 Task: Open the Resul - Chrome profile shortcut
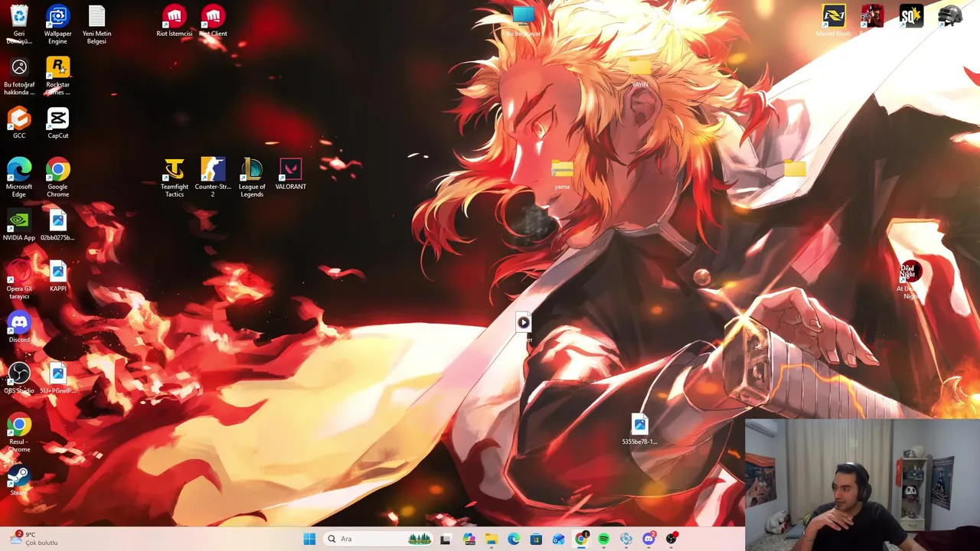coord(19,425)
